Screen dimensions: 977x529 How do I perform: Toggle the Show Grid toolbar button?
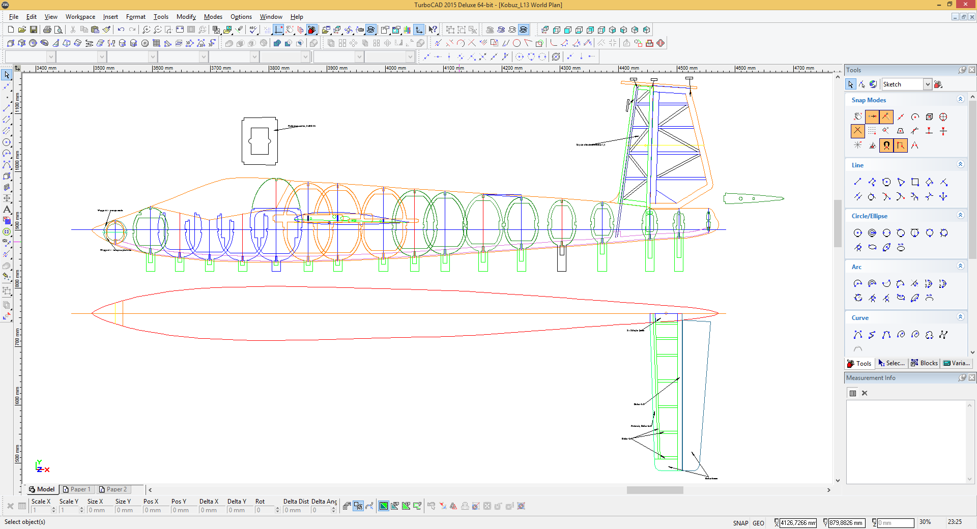267,30
